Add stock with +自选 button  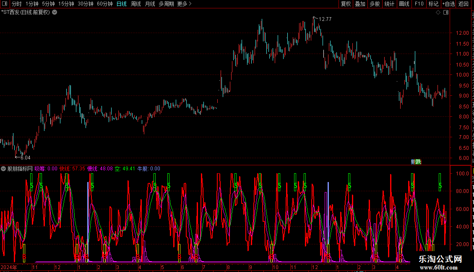coord(448,4)
